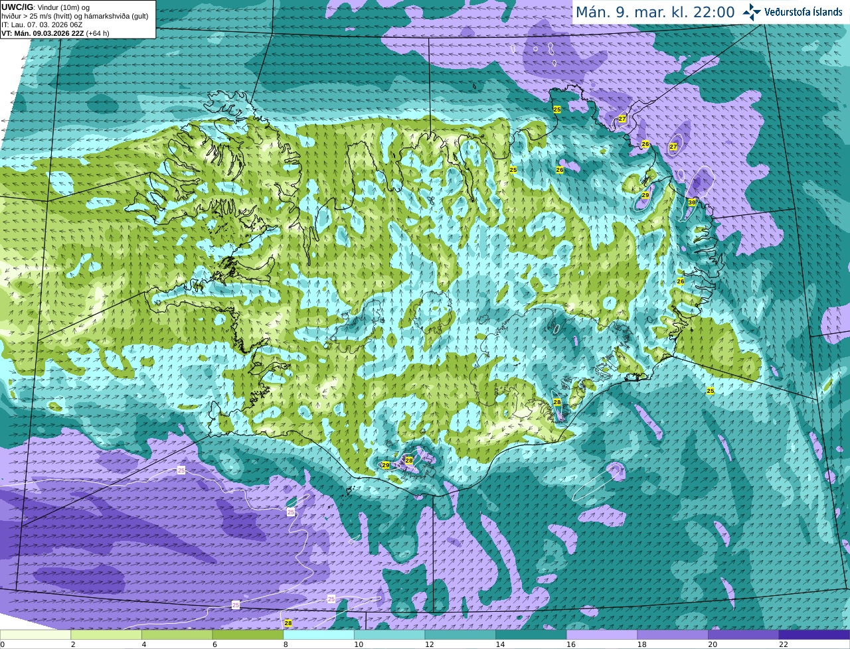Click the yellow '30' max gust label
The height and width of the screenshot is (649, 850).
tap(691, 202)
